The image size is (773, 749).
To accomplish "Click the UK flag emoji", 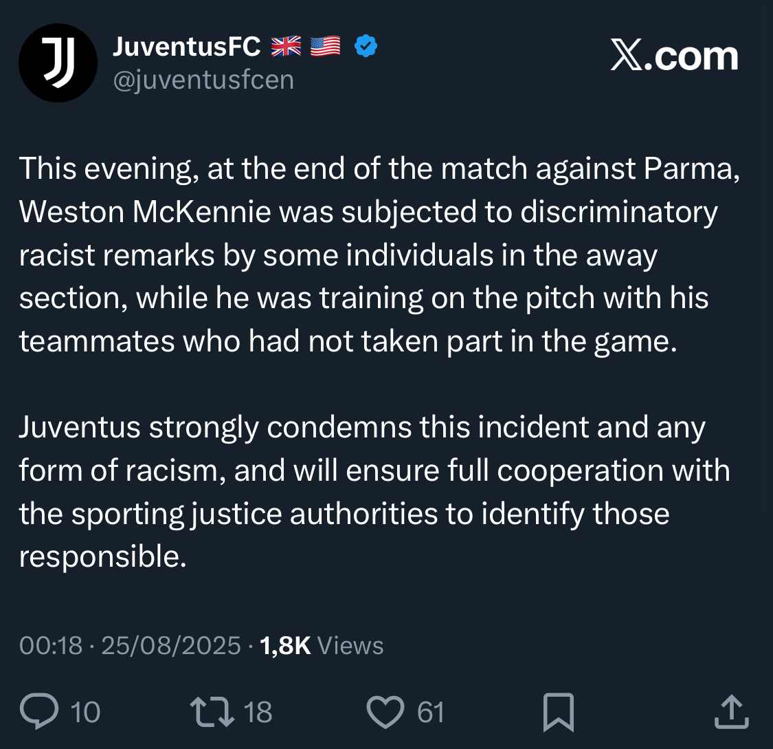I will pos(286,47).
